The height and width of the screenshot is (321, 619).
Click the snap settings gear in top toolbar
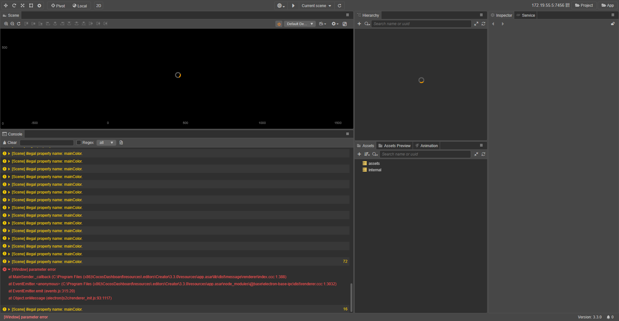(39, 5)
